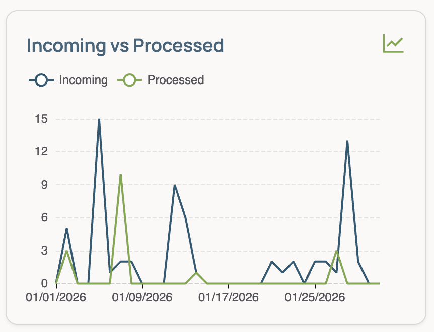The image size is (434, 332).
Task: Click the y-axis label 12
Action: (x=41, y=151)
